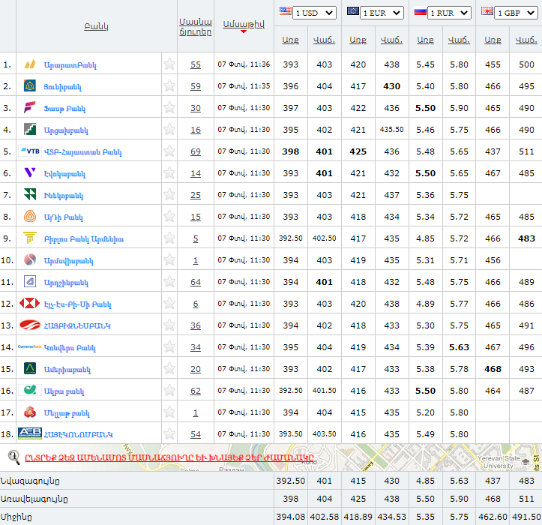Click the ԱյԴի Բանկ logo icon

click(x=30, y=216)
